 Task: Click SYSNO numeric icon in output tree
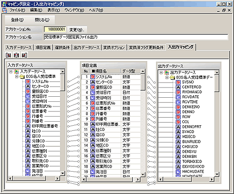pos(178,82)
